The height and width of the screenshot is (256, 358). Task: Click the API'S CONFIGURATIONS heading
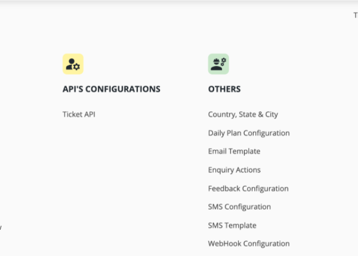[x=112, y=89]
